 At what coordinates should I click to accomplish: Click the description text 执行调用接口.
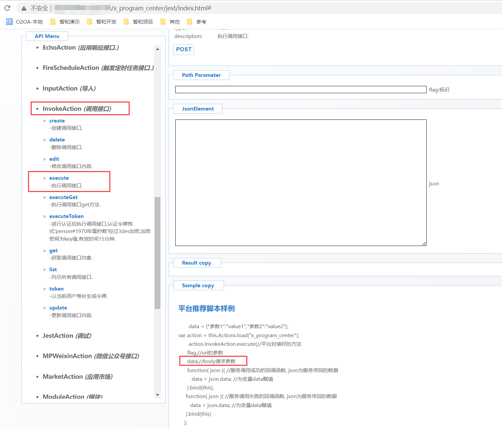pos(233,36)
